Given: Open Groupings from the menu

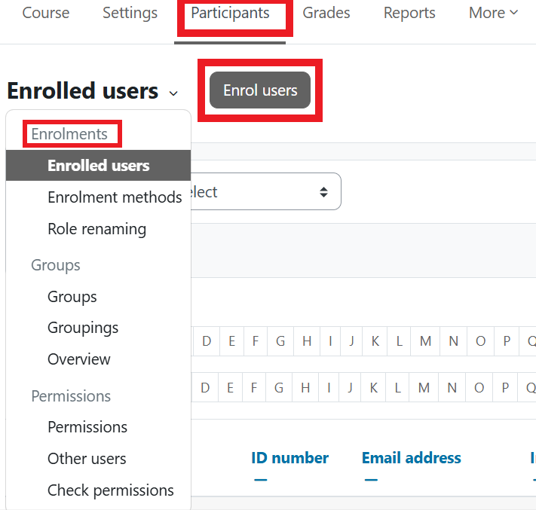Looking at the screenshot, I should click(x=83, y=328).
